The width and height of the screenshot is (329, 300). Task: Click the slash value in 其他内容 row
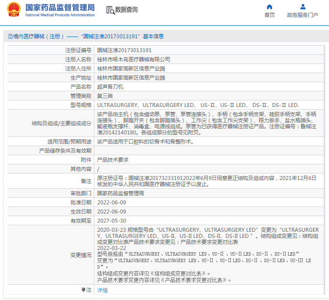click(x=98, y=169)
